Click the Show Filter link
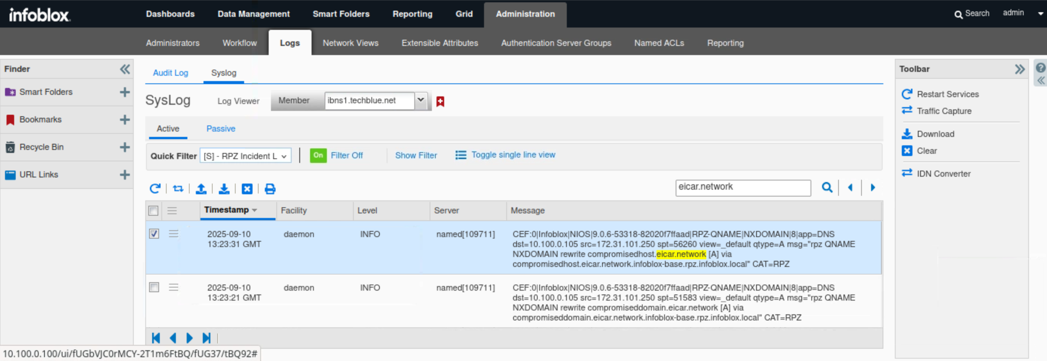This screenshot has height=361, width=1047. 416,155
